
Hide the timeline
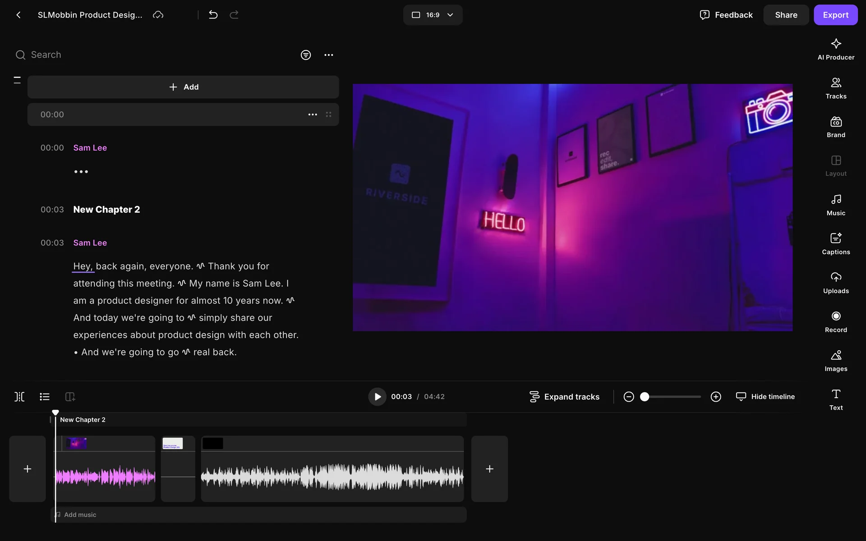pyautogui.click(x=765, y=397)
